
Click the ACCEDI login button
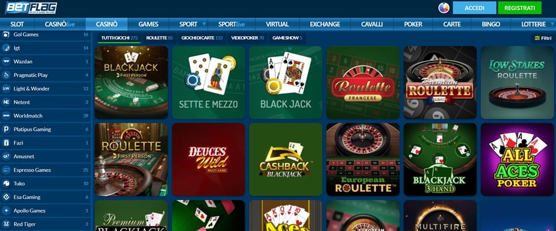[x=474, y=8]
